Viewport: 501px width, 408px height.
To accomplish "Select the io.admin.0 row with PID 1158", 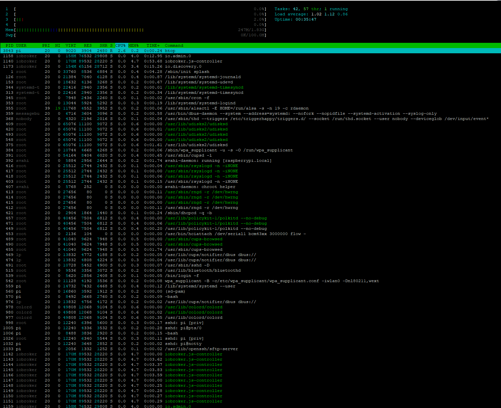I will (x=250, y=56).
